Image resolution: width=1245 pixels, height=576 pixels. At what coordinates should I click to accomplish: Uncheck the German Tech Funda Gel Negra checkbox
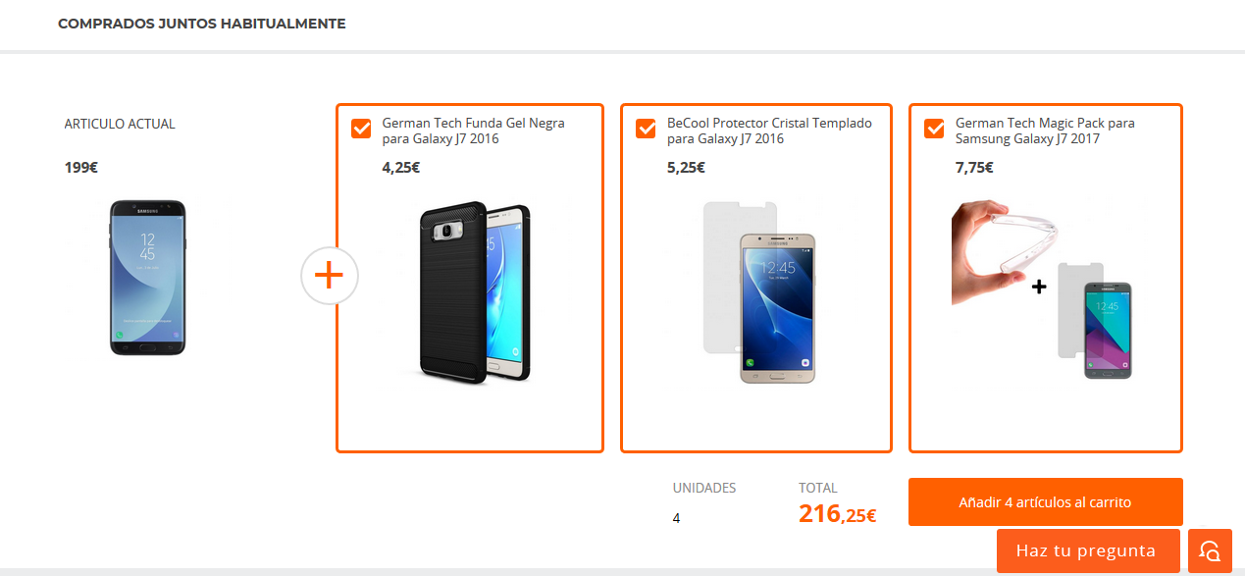[x=360, y=128]
